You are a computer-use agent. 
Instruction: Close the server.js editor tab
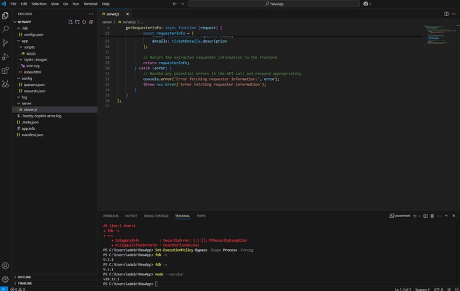pos(127,14)
